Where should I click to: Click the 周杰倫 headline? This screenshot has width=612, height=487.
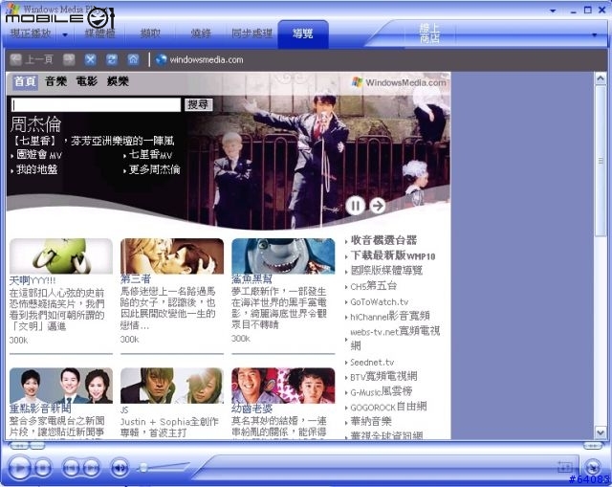pyautogui.click(x=36, y=124)
